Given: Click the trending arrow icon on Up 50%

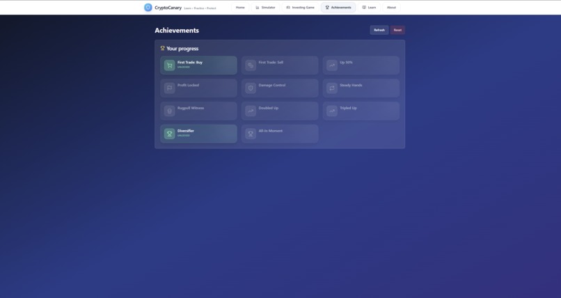Looking at the screenshot, I should pos(332,65).
